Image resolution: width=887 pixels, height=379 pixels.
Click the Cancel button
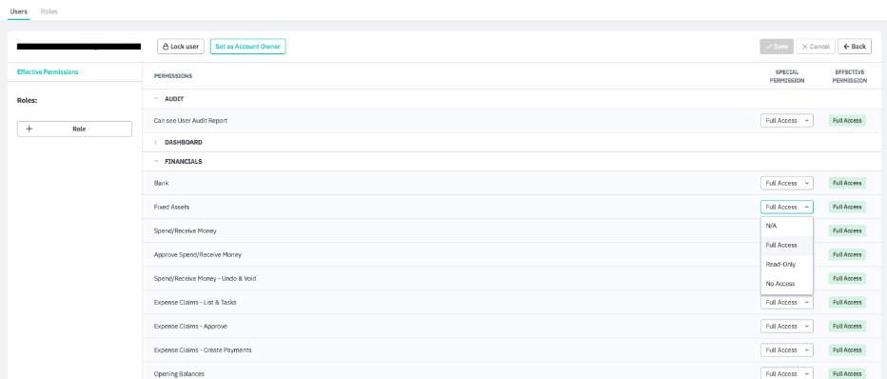(x=816, y=47)
